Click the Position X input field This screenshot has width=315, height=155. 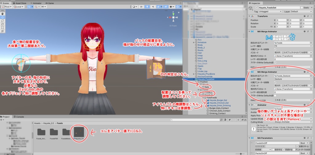click(281, 20)
